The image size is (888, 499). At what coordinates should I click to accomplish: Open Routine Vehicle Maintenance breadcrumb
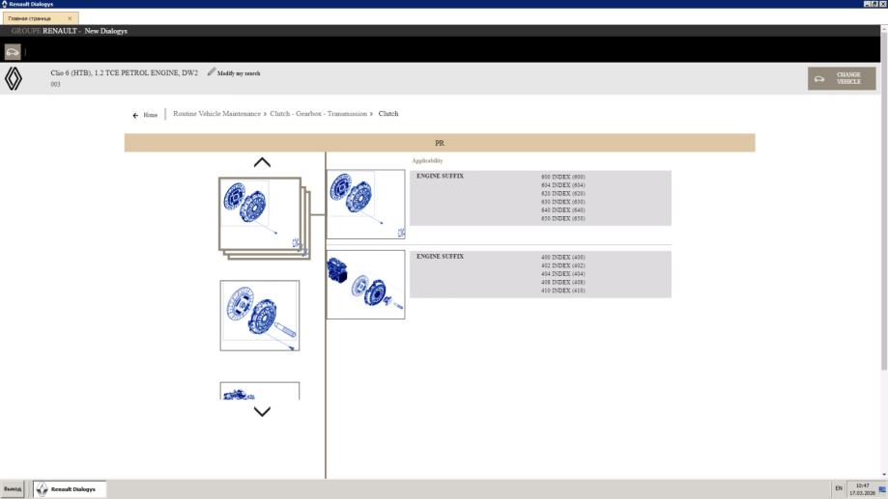click(216, 114)
